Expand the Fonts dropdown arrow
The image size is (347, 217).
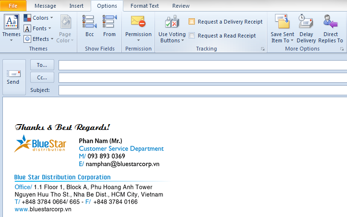(x=49, y=28)
